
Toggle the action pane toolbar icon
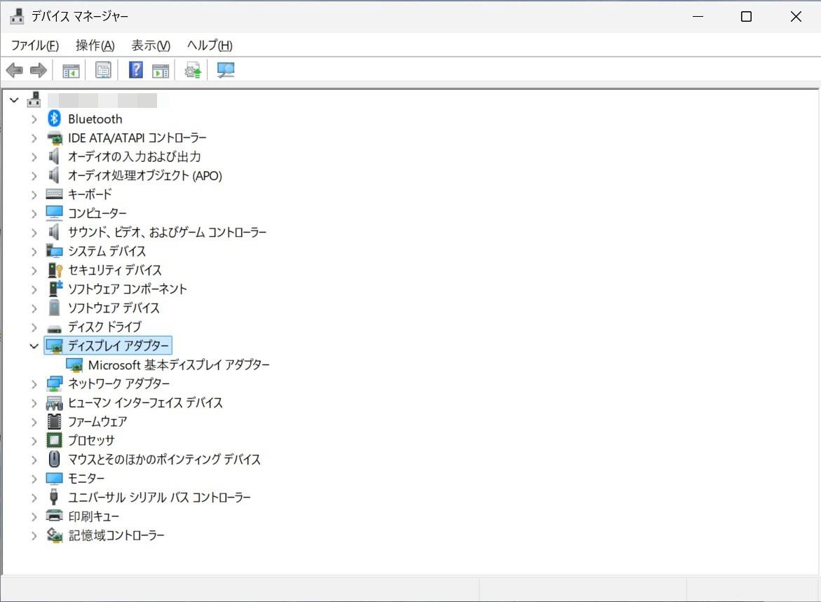pyautogui.click(x=161, y=70)
